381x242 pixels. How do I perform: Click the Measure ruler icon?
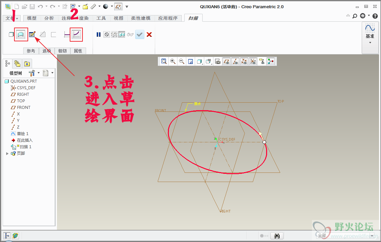tap(93, 7)
